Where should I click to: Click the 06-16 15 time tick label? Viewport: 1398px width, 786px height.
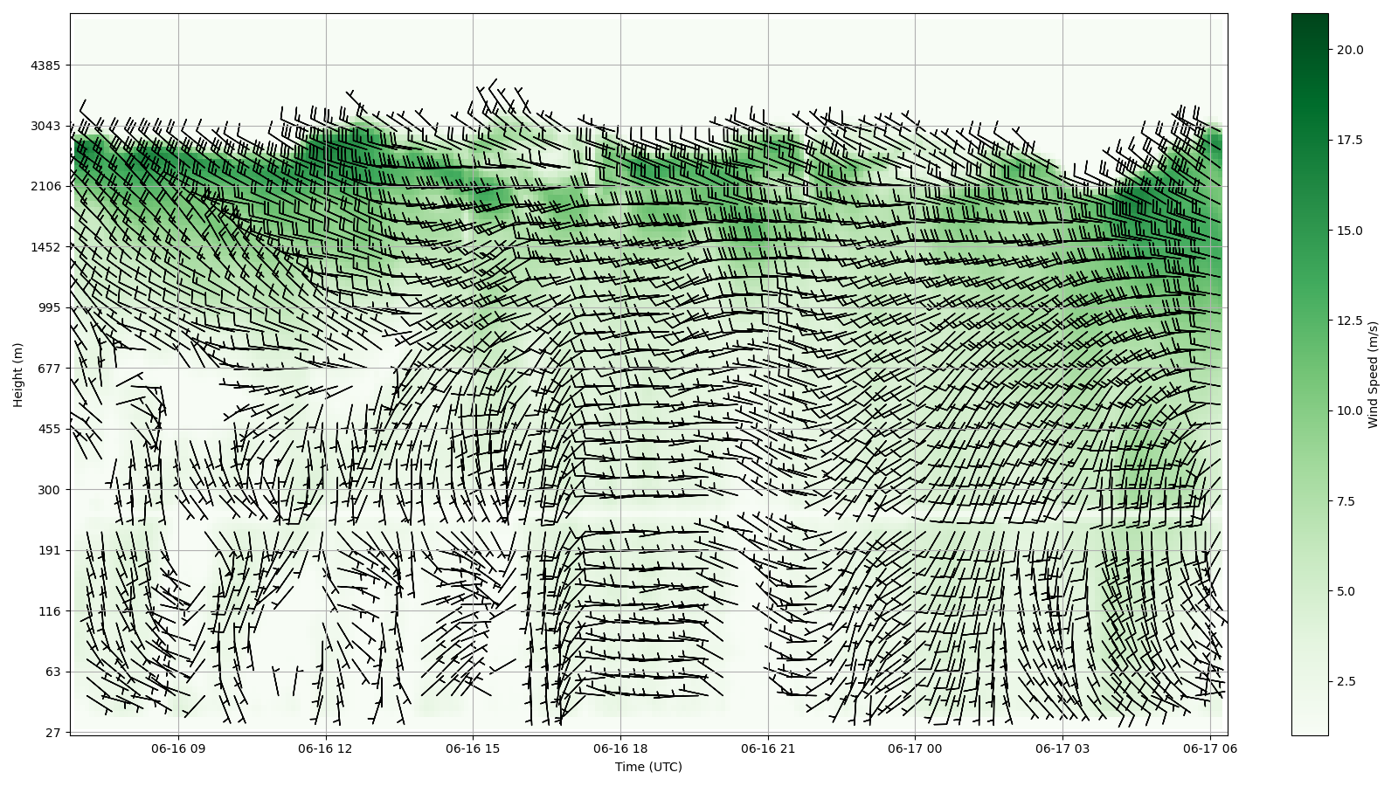click(473, 748)
